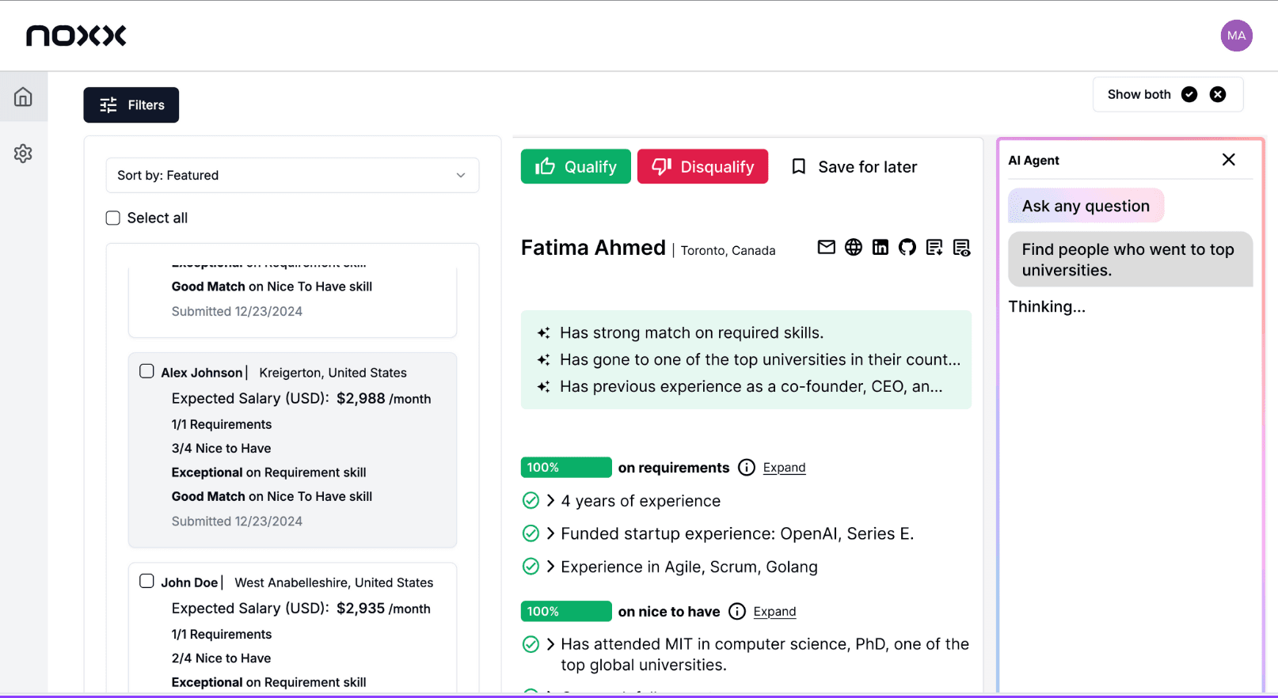
Task: Select the Ask any question prompt
Action: (1086, 206)
